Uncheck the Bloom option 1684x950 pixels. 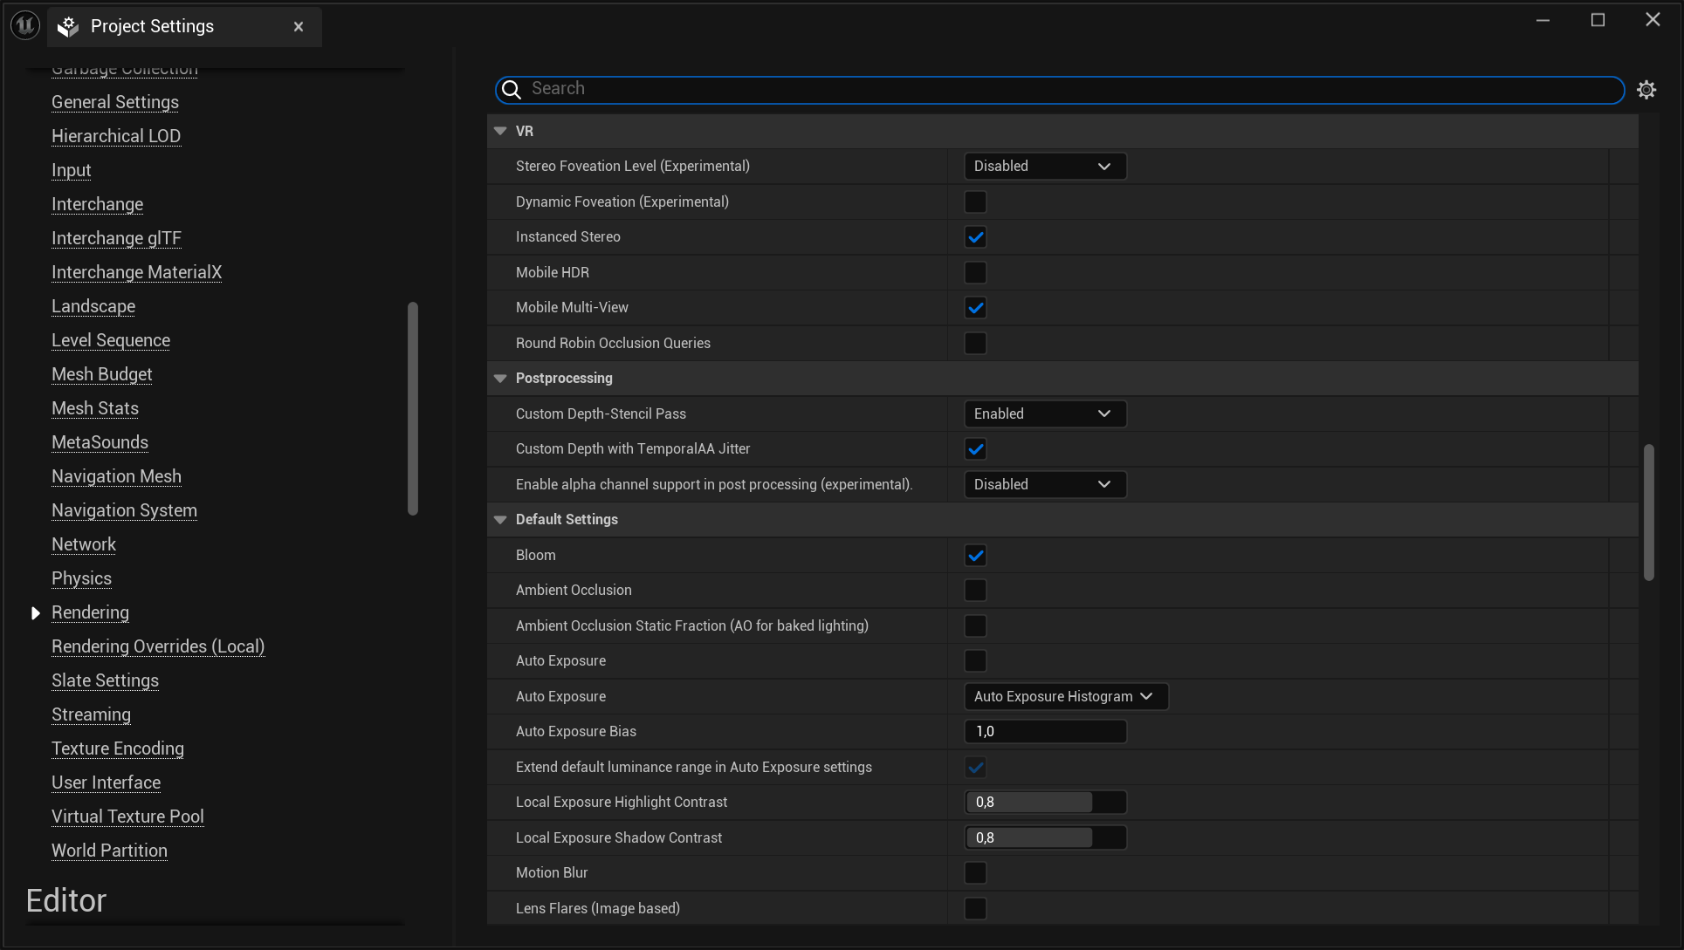click(x=975, y=555)
